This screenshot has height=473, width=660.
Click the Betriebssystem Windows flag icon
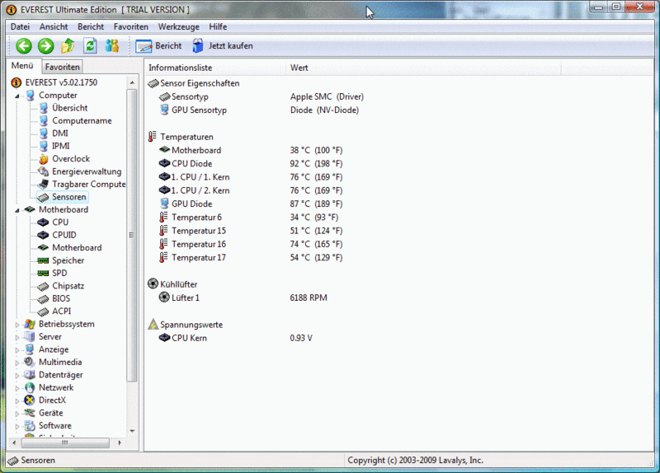(30, 324)
